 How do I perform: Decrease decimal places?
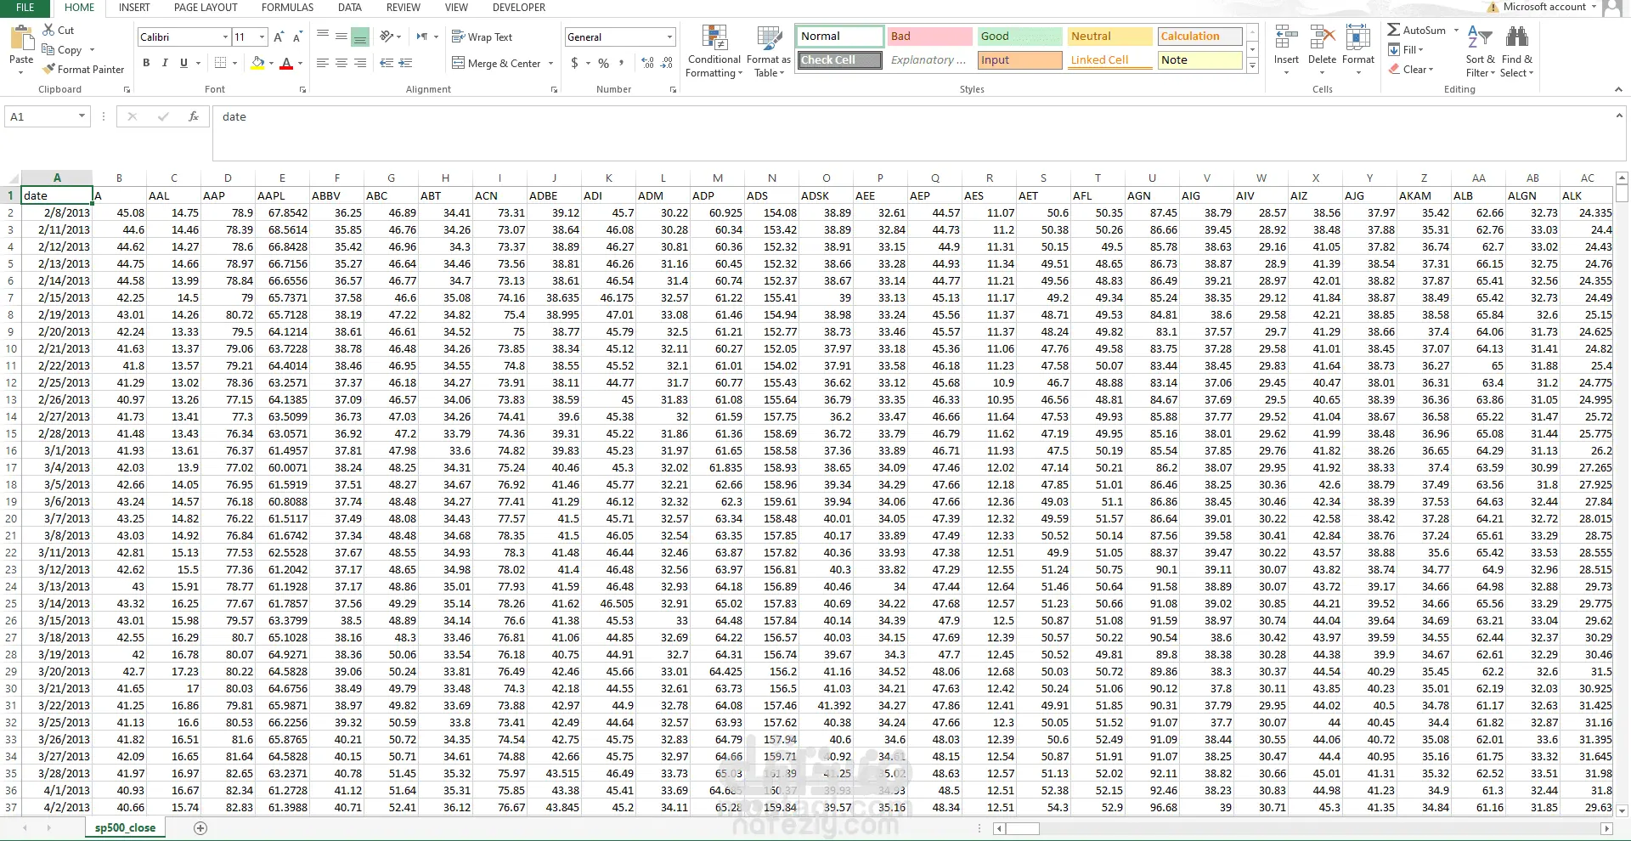click(667, 63)
